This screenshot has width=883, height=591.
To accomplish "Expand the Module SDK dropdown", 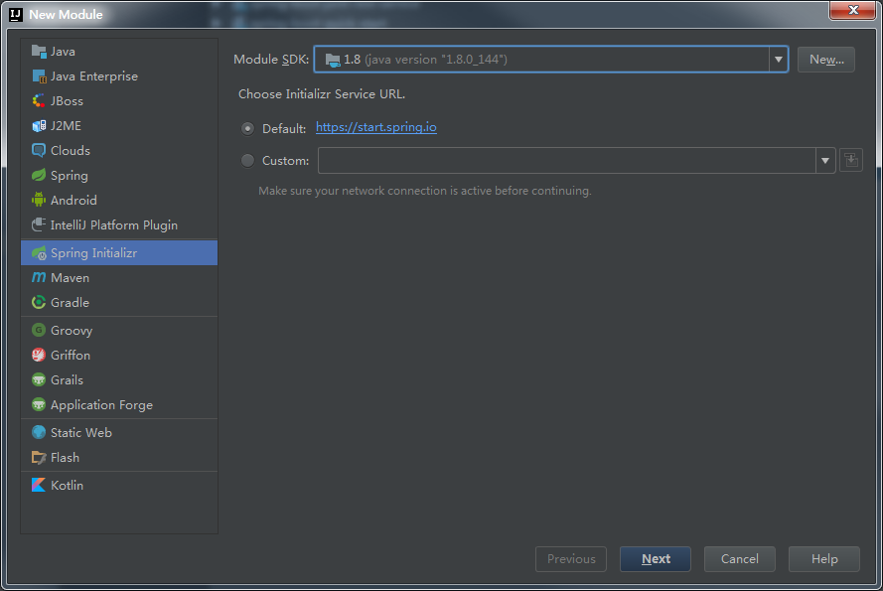I will 777,60.
